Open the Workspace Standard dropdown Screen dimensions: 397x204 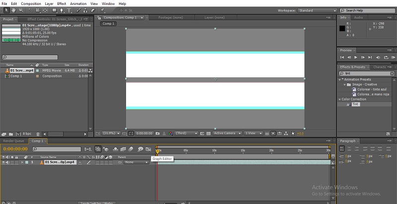click(318, 10)
